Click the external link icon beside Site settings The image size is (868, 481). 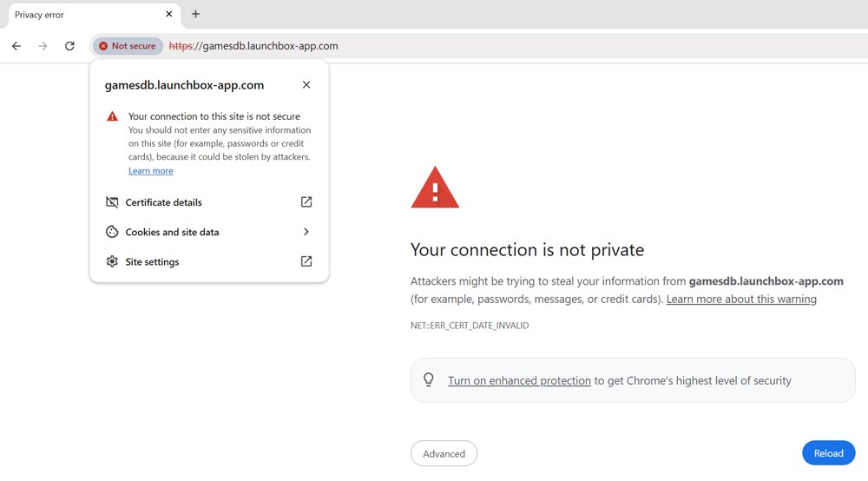(x=306, y=261)
